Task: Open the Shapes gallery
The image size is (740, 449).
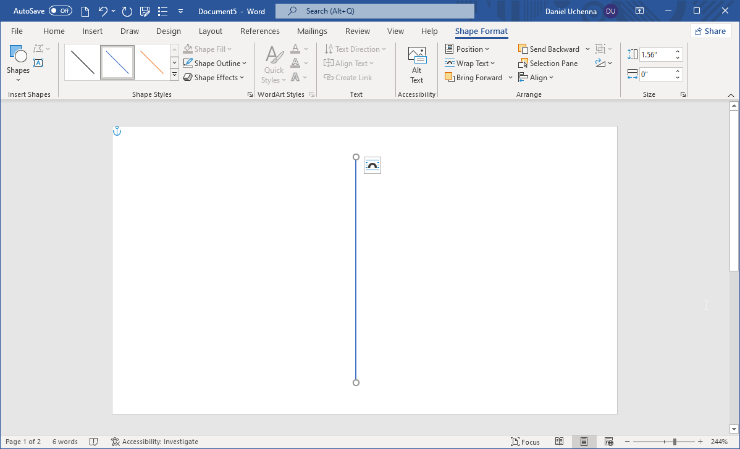Action: point(18,63)
